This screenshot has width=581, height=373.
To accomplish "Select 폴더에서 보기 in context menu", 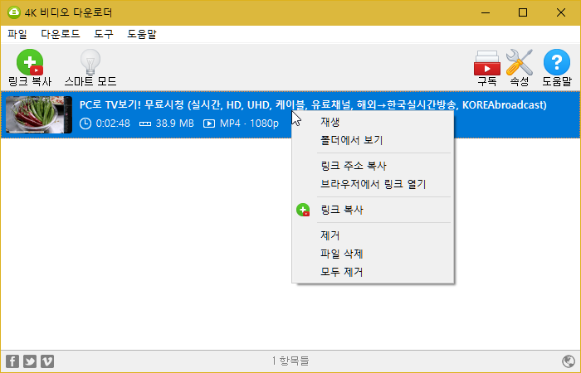I will [x=373, y=140].
